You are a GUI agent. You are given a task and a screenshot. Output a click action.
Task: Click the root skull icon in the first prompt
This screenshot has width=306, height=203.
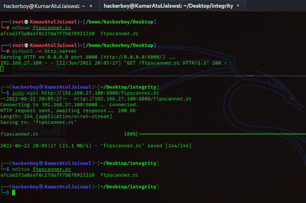coord(26,22)
